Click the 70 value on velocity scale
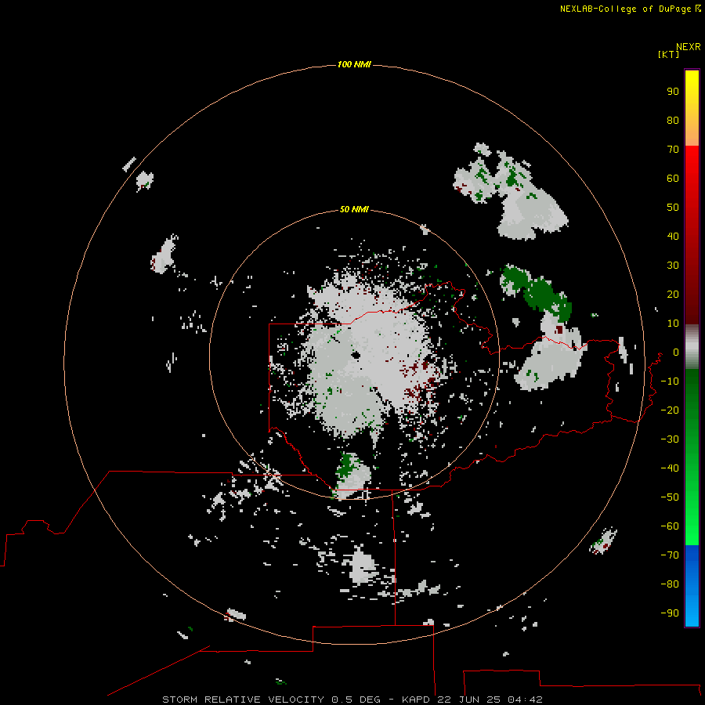Image resolution: width=705 pixels, height=705 pixels. 673,150
